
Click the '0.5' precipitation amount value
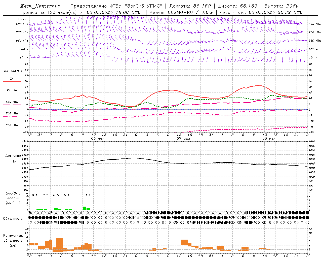pyautogui.click(x=56, y=195)
